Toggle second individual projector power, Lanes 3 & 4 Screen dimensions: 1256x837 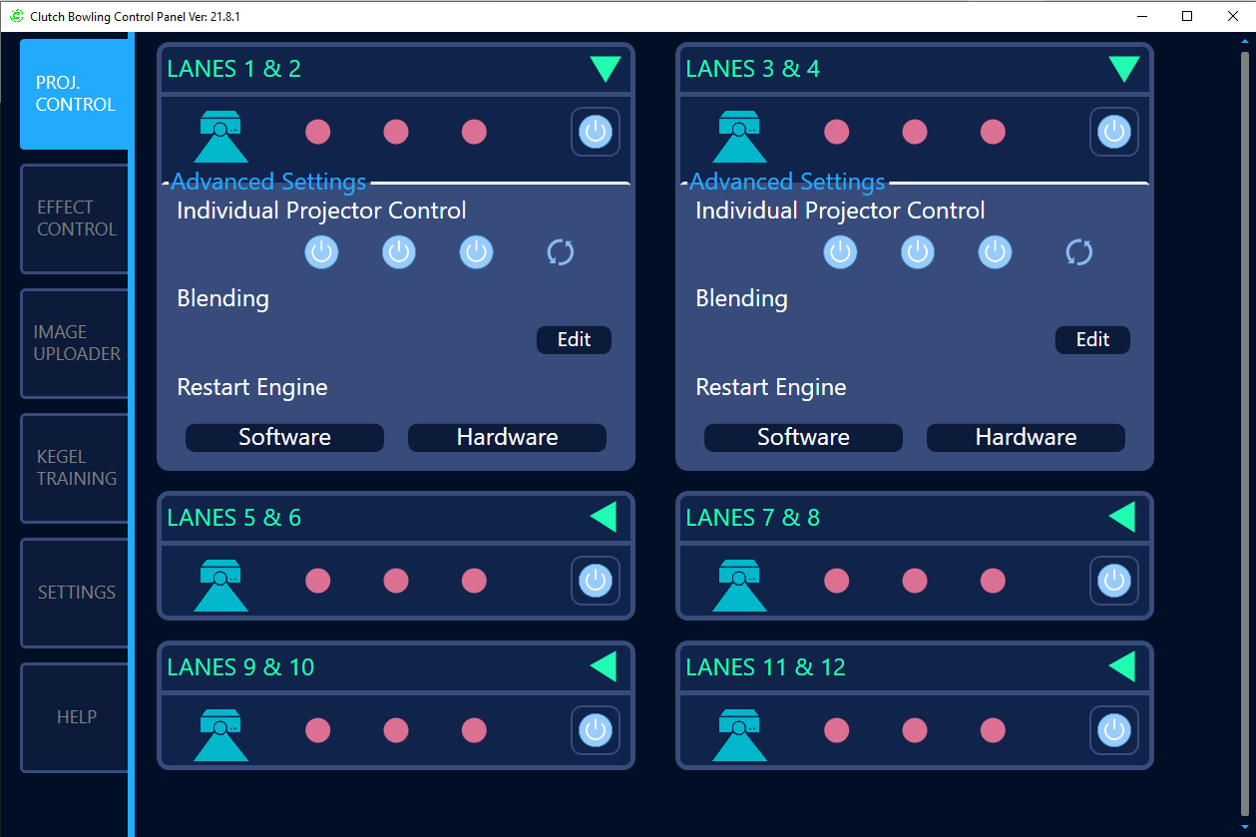[x=918, y=252]
